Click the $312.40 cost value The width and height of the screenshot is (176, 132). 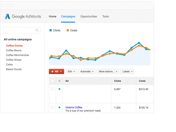coord(144,89)
